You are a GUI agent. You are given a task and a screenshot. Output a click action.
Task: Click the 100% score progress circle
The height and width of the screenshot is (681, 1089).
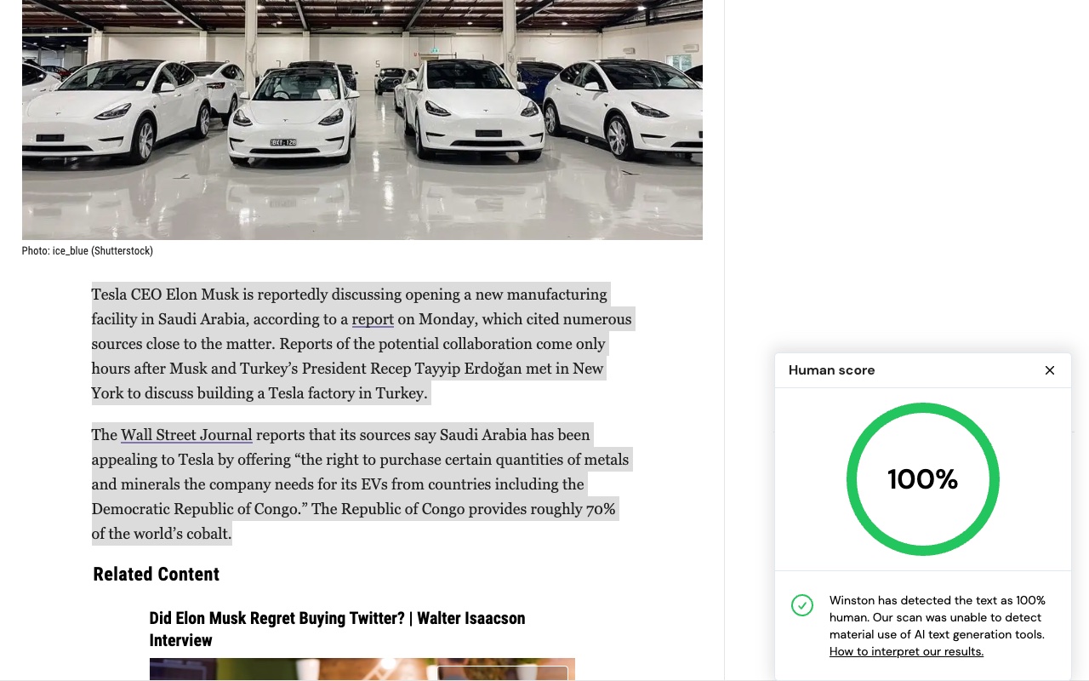tap(923, 479)
